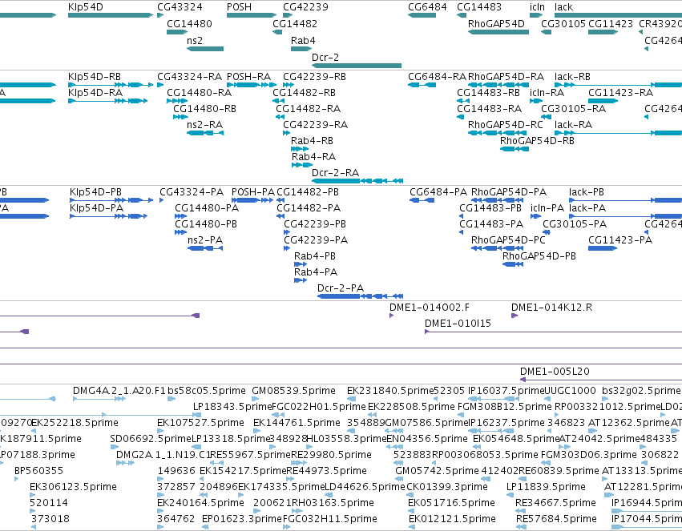This screenshot has width=682, height=531.
Task: Select BAC clone DME1-005L20
Action: point(555,372)
